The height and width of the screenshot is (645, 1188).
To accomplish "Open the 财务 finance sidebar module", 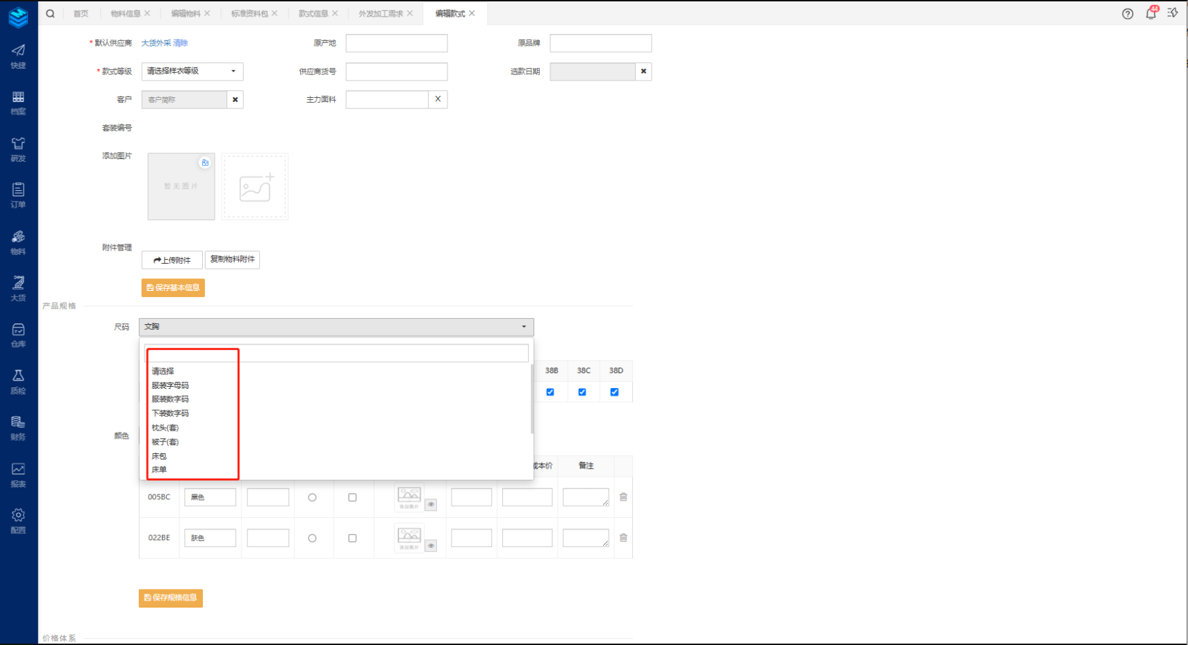I will click(x=18, y=428).
